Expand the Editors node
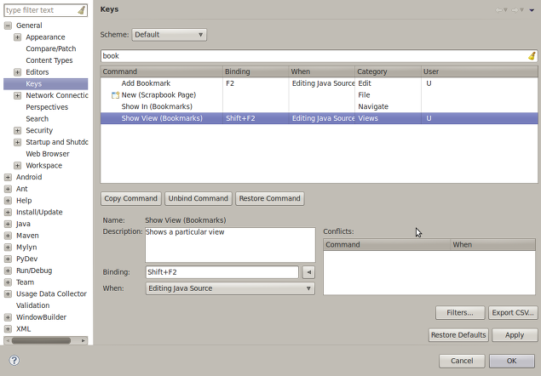The image size is (541, 376). pos(18,72)
